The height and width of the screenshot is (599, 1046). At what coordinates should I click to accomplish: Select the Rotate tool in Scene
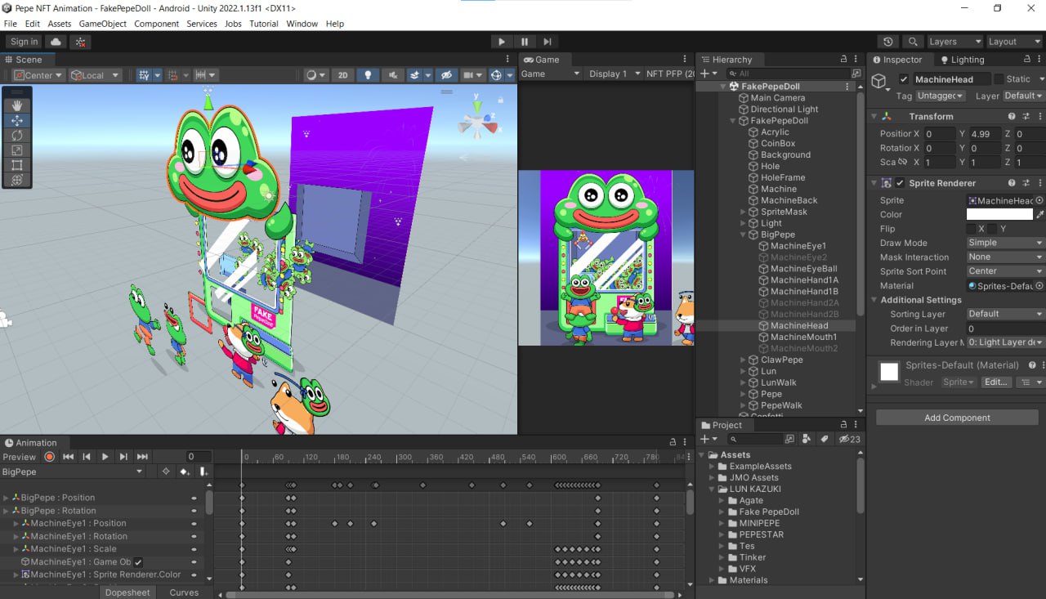tap(17, 135)
